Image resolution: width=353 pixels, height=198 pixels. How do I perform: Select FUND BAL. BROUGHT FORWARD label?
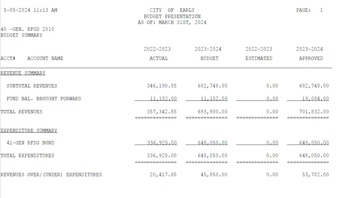[x=44, y=99]
